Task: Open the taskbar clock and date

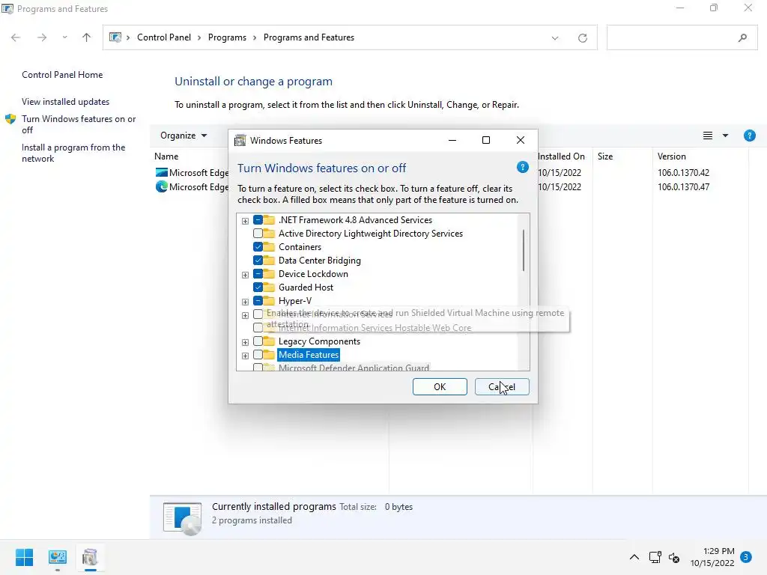Action: [x=712, y=557]
